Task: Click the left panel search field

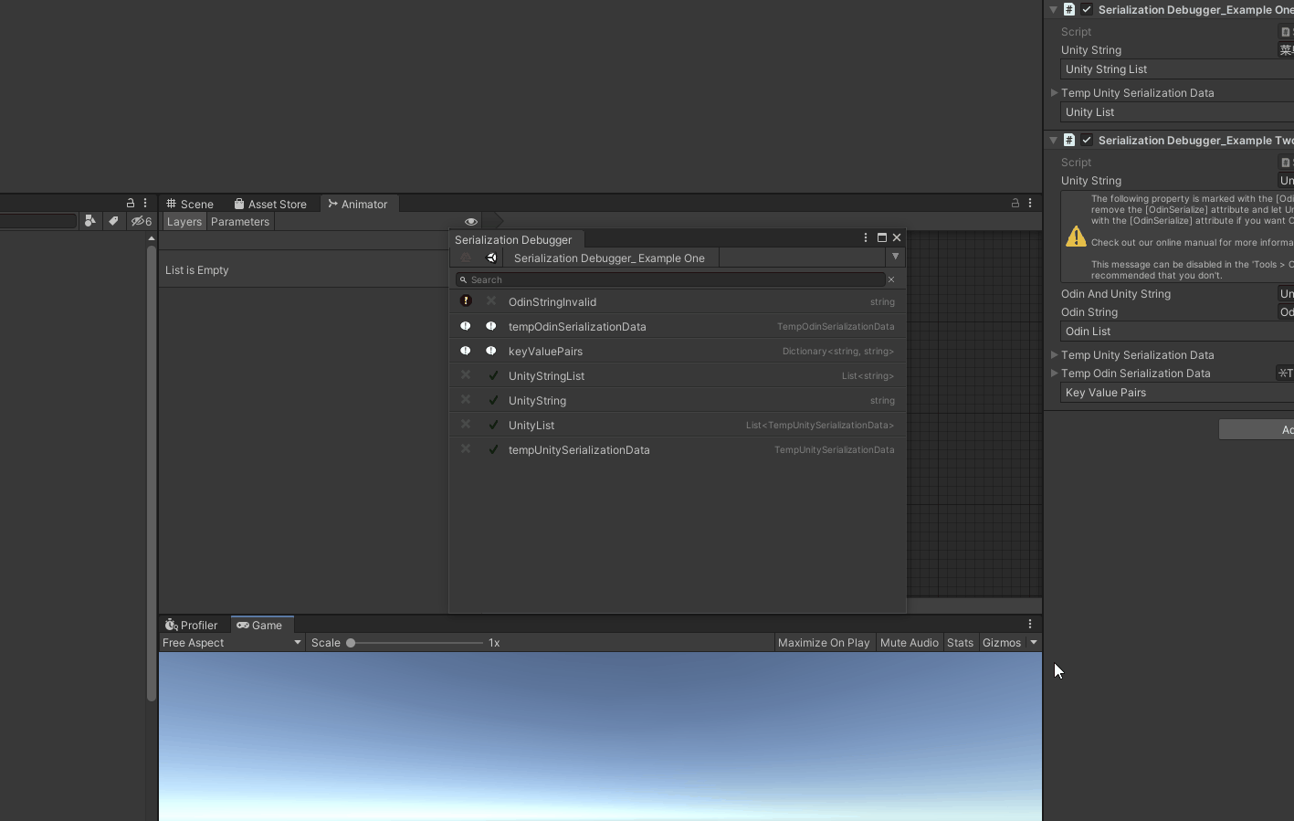Action: [x=38, y=221]
